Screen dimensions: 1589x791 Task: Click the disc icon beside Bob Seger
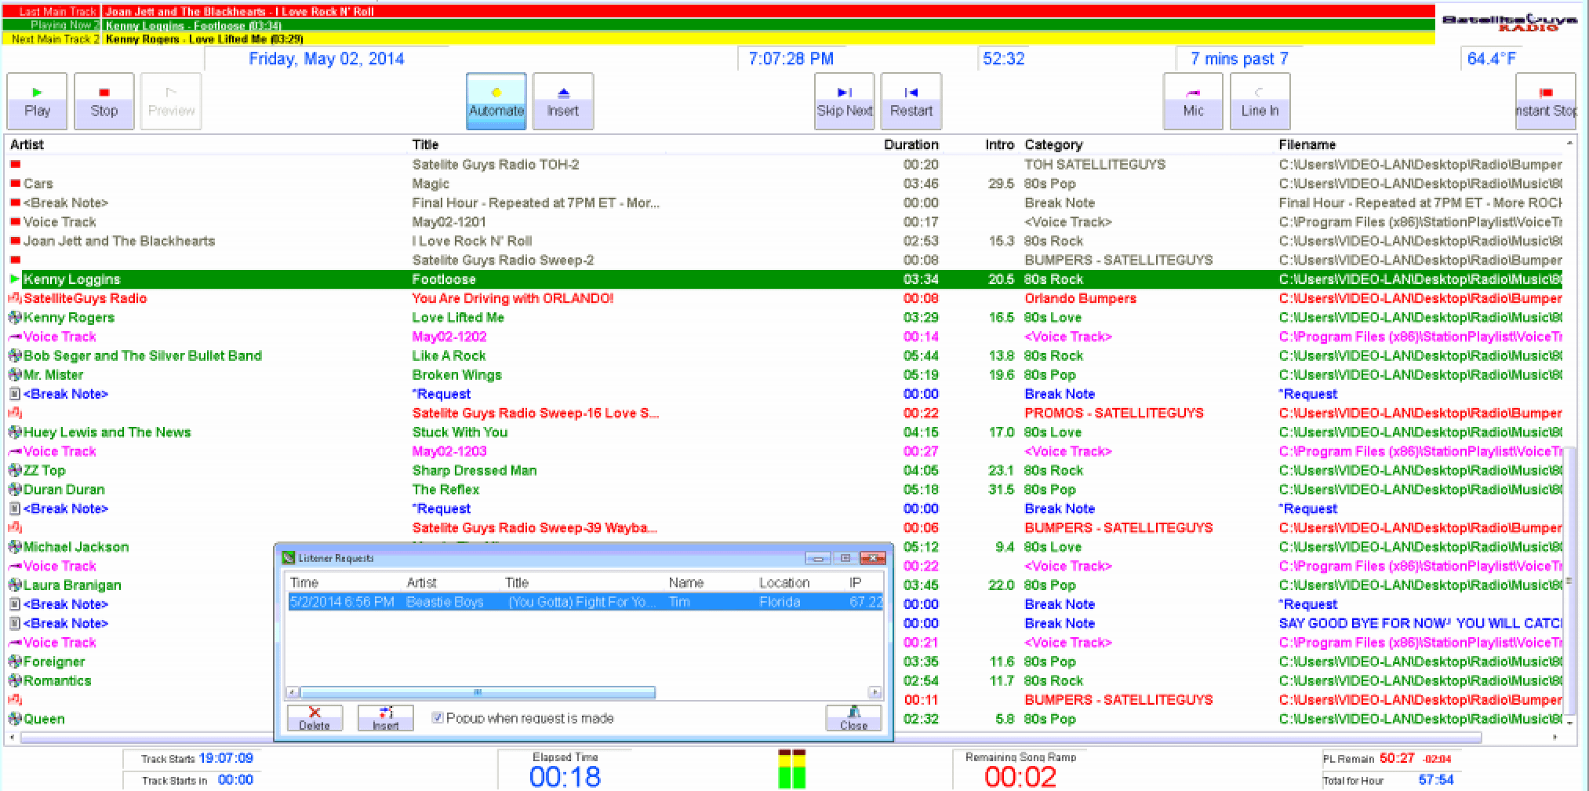point(14,356)
